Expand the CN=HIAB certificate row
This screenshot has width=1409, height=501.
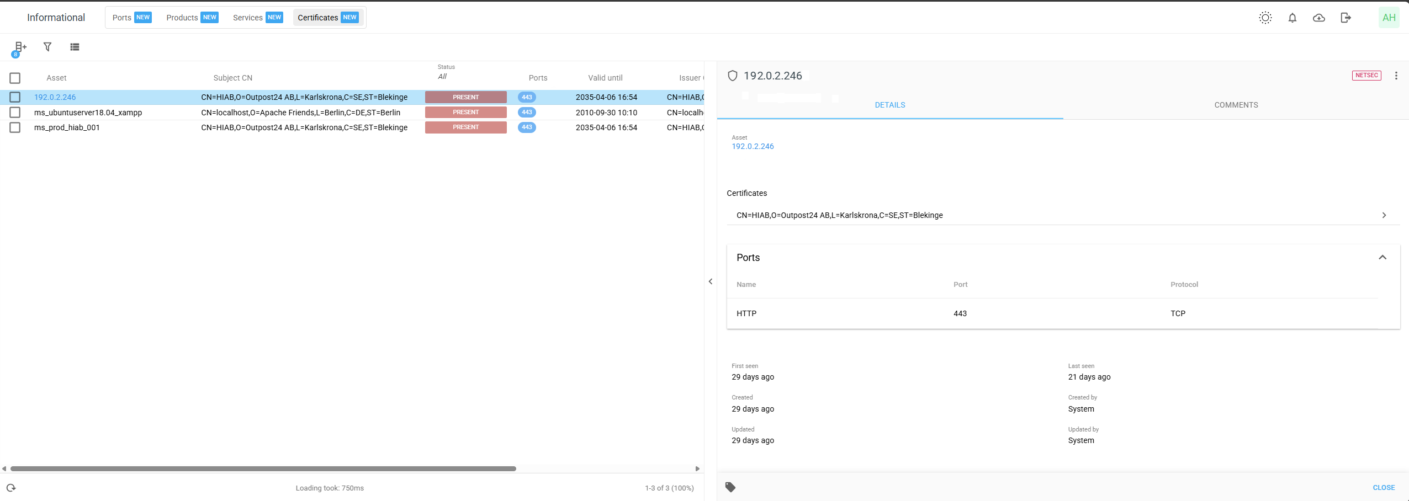[1384, 215]
